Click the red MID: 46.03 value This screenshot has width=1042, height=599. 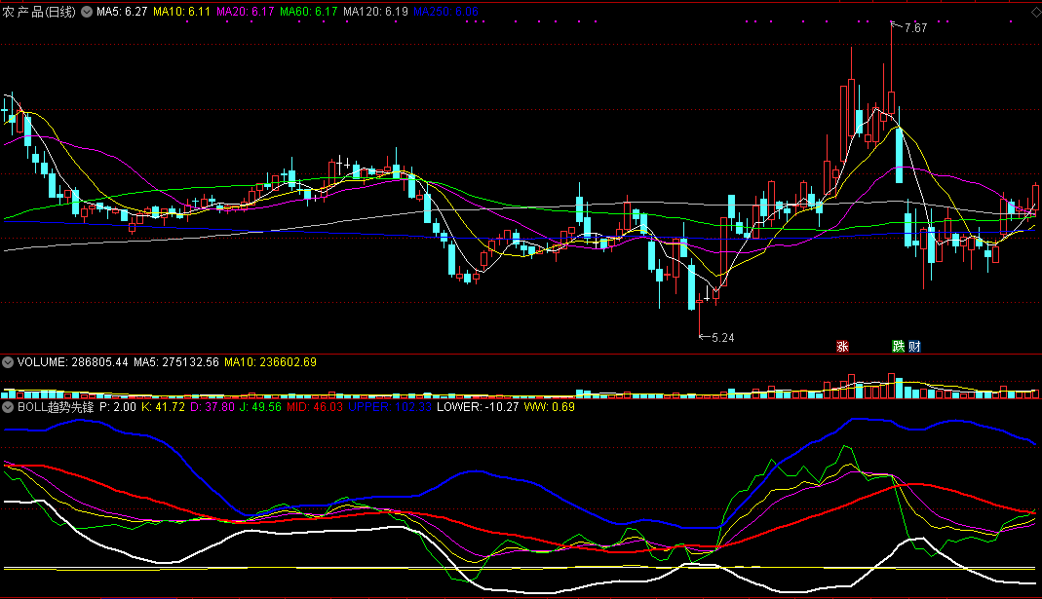point(315,407)
